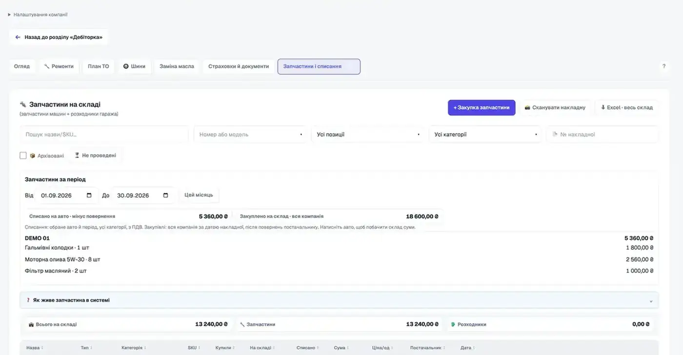Click the Всього на складі summary card
683x355 pixels.
[x=128, y=324]
